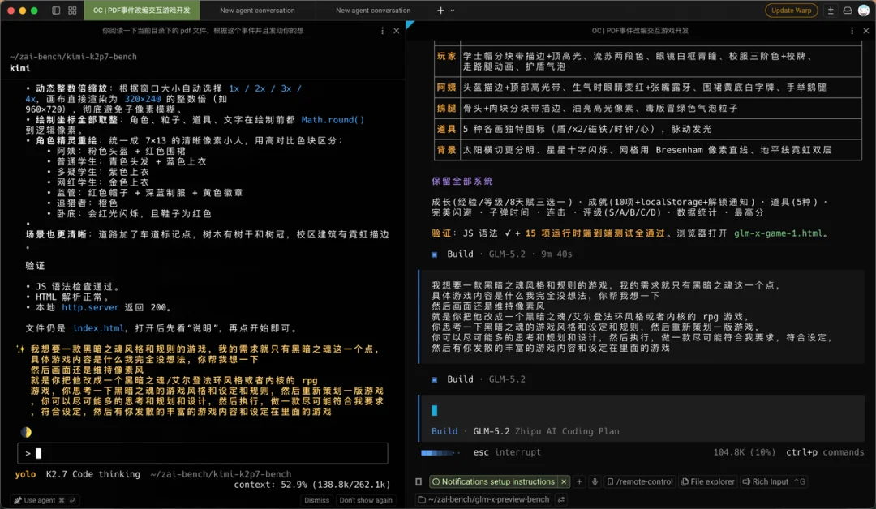Close the right OC pane
876x509 pixels.
click(866, 31)
